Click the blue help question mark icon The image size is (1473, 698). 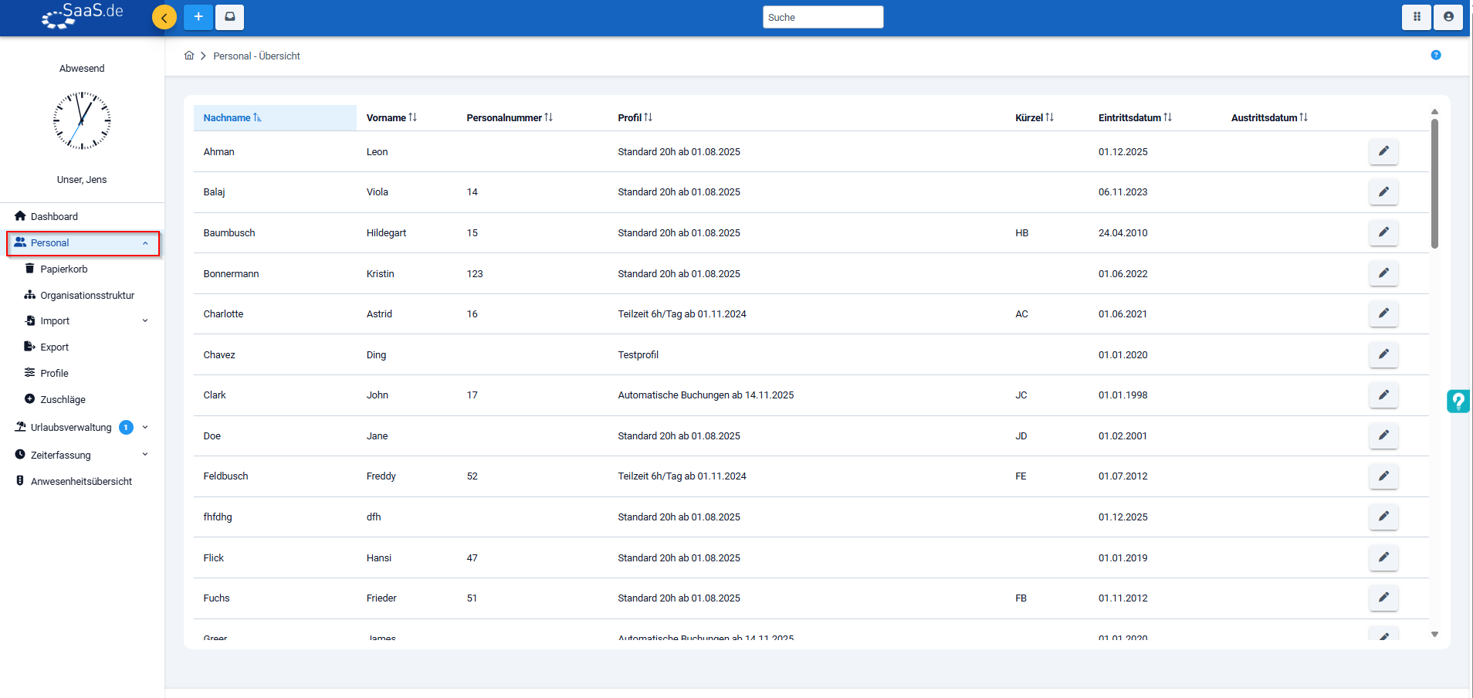click(1435, 55)
